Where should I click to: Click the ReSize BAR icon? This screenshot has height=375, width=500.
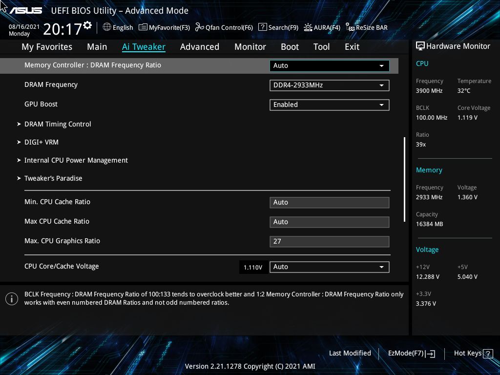[x=350, y=27]
